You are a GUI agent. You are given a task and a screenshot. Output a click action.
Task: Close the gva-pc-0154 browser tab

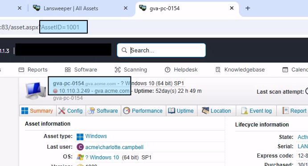point(232,8)
